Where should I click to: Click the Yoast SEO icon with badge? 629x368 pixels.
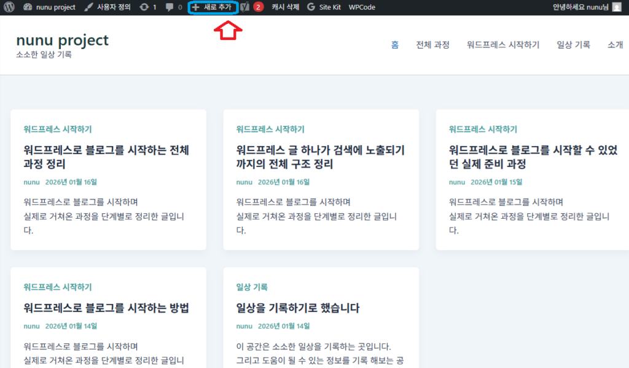pos(246,7)
